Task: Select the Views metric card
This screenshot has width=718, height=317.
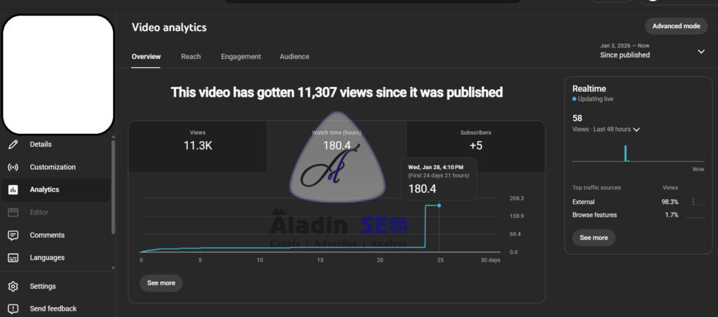Action: 198,141
